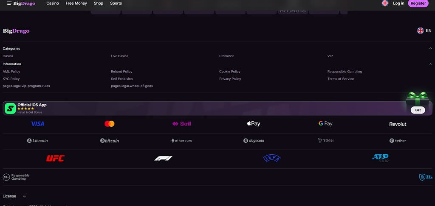Open the hamburger menu beside BigDrago logo
Image resolution: width=435 pixels, height=206 pixels.
click(9, 3)
